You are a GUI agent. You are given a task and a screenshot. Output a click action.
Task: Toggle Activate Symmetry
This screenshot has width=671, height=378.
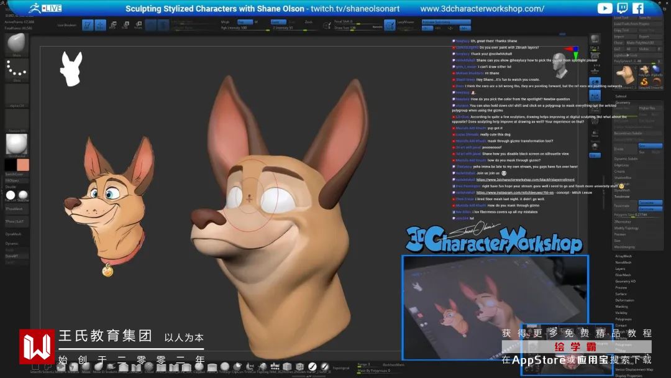pyautogui.click(x=446, y=22)
